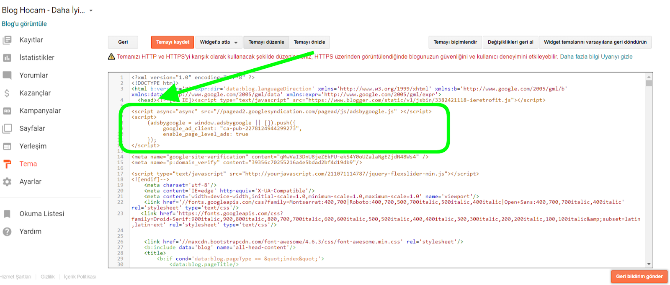Open the Gizlilik footer link

click(48, 277)
